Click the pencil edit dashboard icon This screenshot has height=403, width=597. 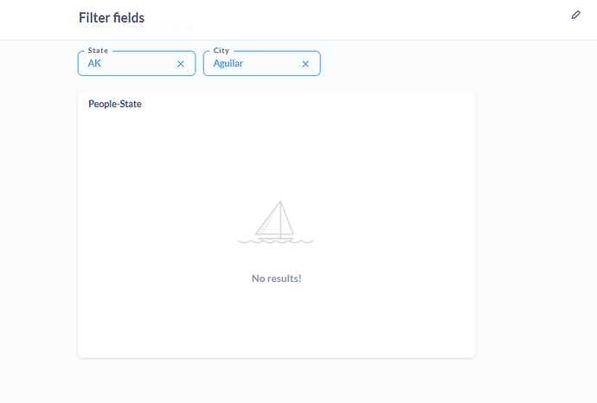575,15
